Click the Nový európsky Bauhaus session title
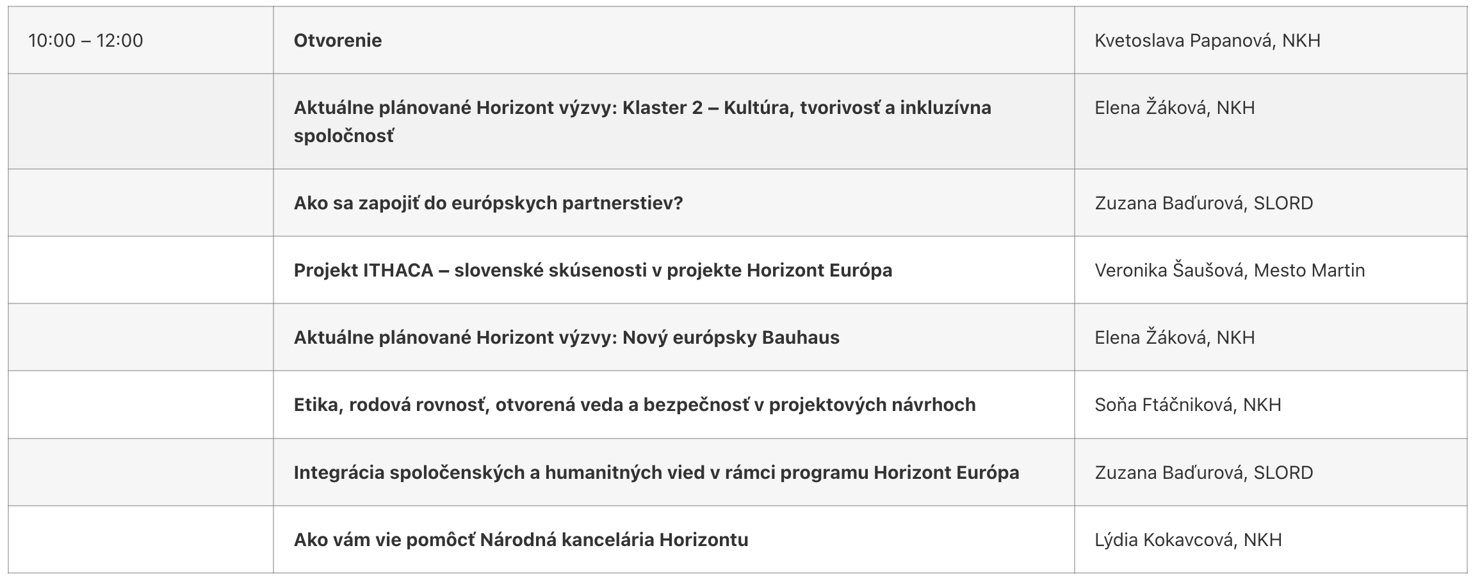Screen dimensions: 1473x580 566,337
